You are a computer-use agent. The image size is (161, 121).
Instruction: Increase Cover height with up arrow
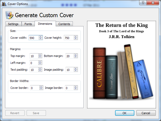(76, 37)
